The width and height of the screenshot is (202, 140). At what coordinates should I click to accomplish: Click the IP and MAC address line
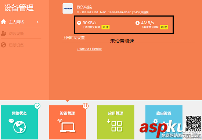point(113,12)
